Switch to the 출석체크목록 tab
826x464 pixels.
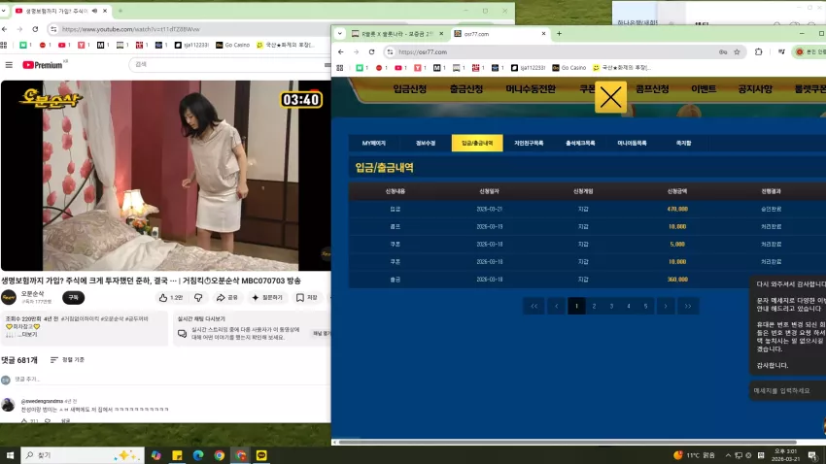(x=580, y=143)
